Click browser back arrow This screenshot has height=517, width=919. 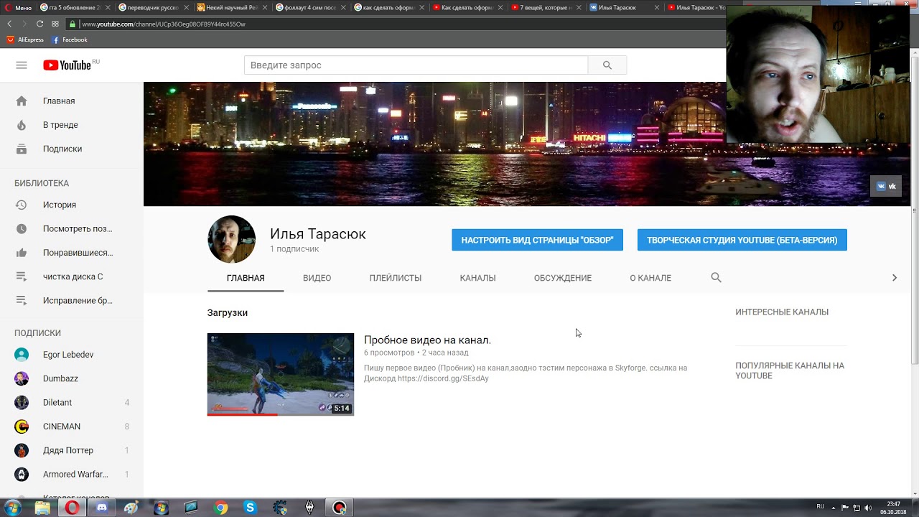coord(10,24)
